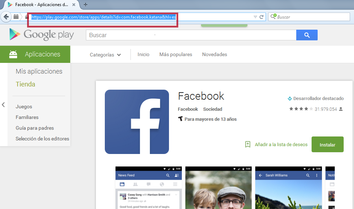The image size is (354, 209).
Task: Open the Sociedad category link
Action: [212, 109]
